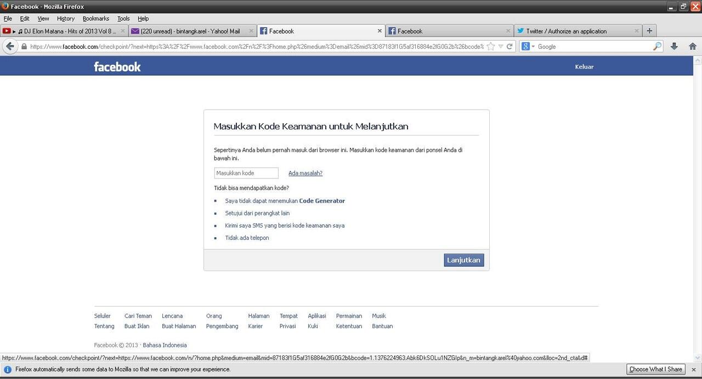Open the History menu
This screenshot has width=702, height=379.
66,19
